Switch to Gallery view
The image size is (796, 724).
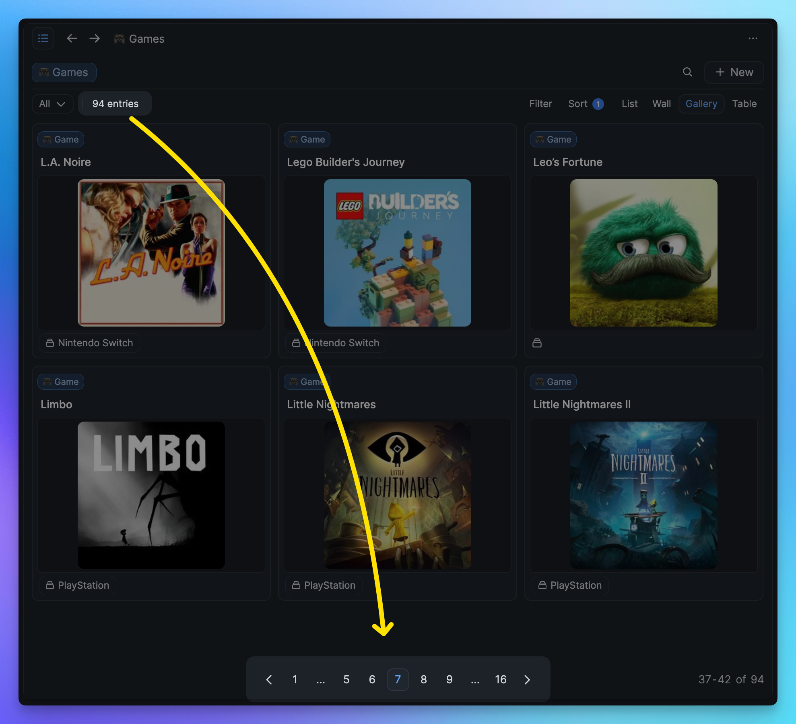point(701,104)
